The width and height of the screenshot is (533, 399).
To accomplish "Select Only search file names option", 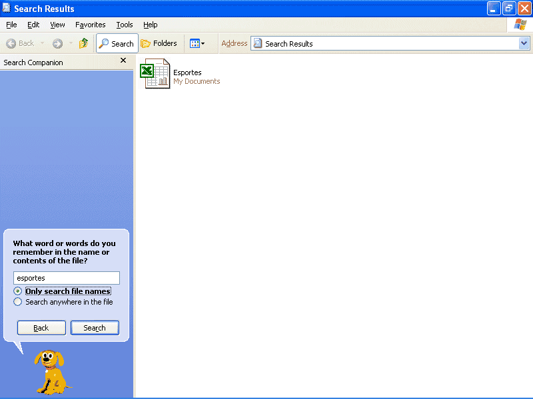I will (x=18, y=291).
